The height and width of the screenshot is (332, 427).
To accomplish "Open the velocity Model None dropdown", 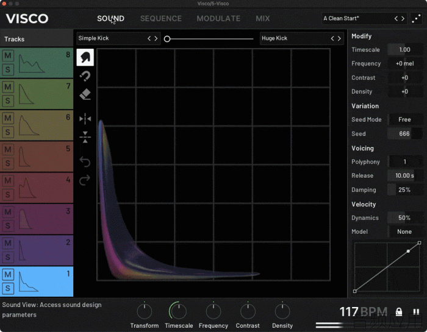I will [405, 231].
